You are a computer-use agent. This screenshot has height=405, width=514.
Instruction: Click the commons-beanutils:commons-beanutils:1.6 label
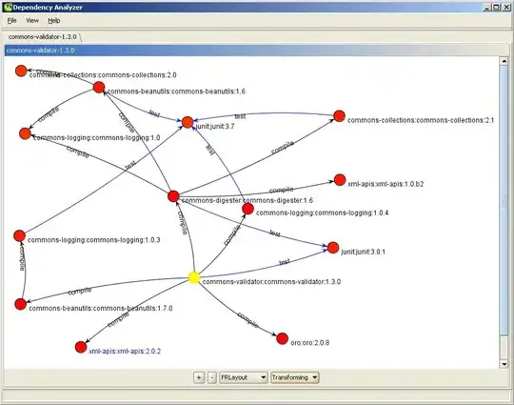[176, 91]
